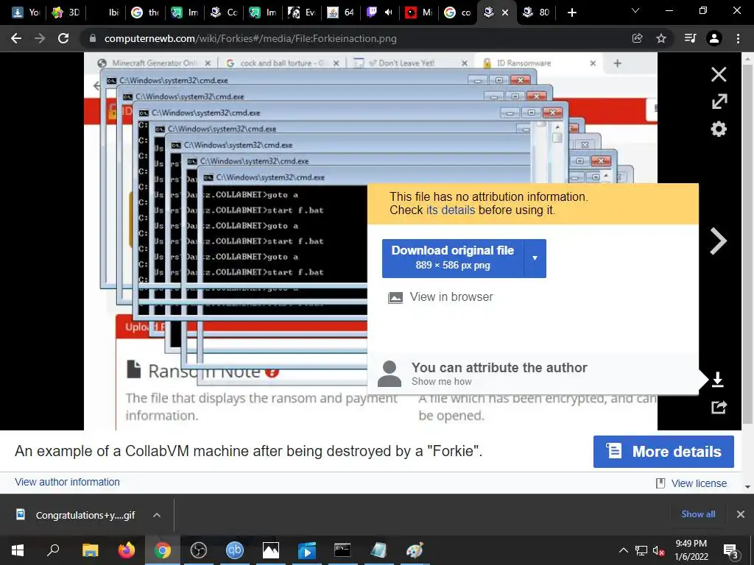This screenshot has height=565, width=754.
Task: Open a new browser tab
Action: pos(571,13)
